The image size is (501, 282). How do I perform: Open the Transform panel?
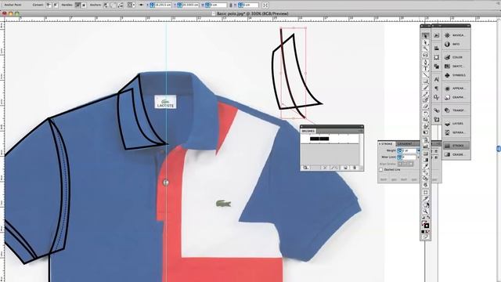coord(456,110)
